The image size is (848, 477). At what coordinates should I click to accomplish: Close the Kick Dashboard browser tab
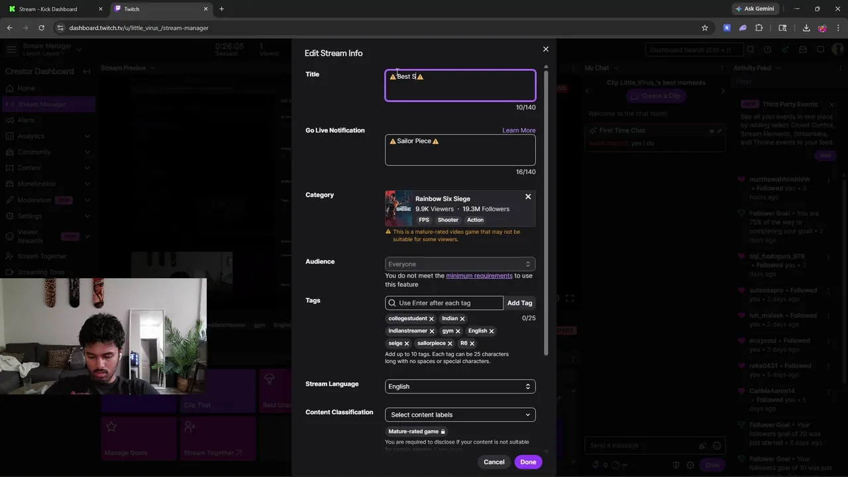click(x=101, y=9)
